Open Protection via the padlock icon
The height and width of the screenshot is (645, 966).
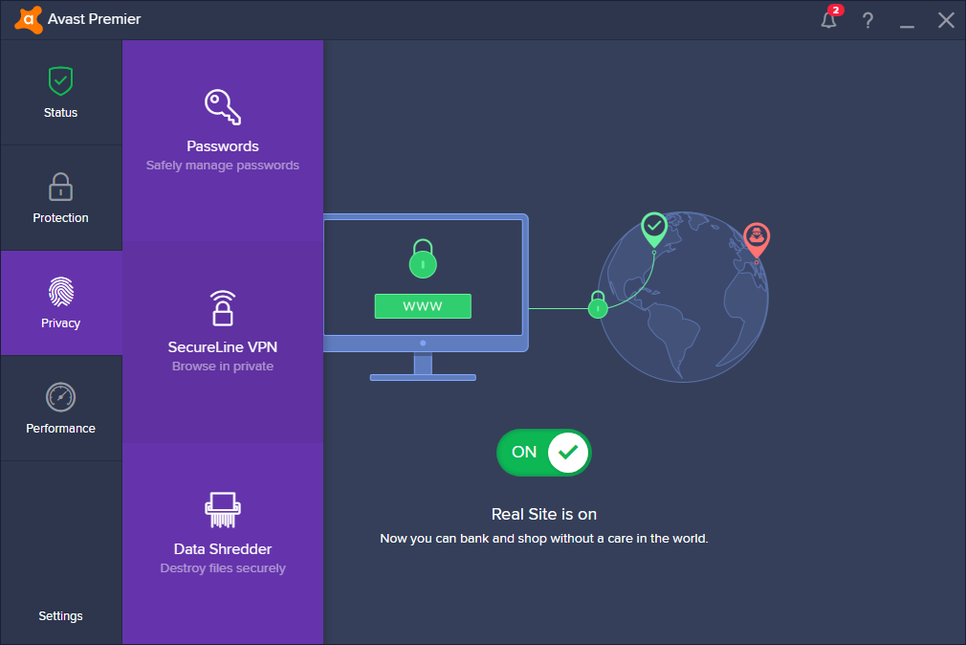[60, 187]
